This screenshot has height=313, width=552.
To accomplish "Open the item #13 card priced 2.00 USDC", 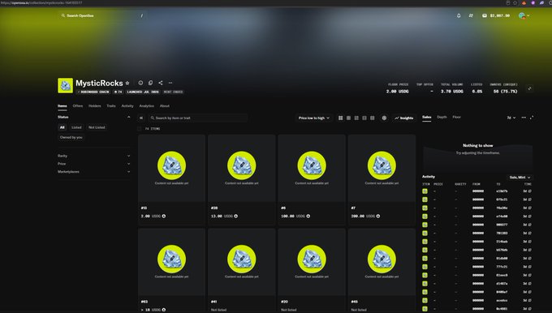I will pos(172,179).
